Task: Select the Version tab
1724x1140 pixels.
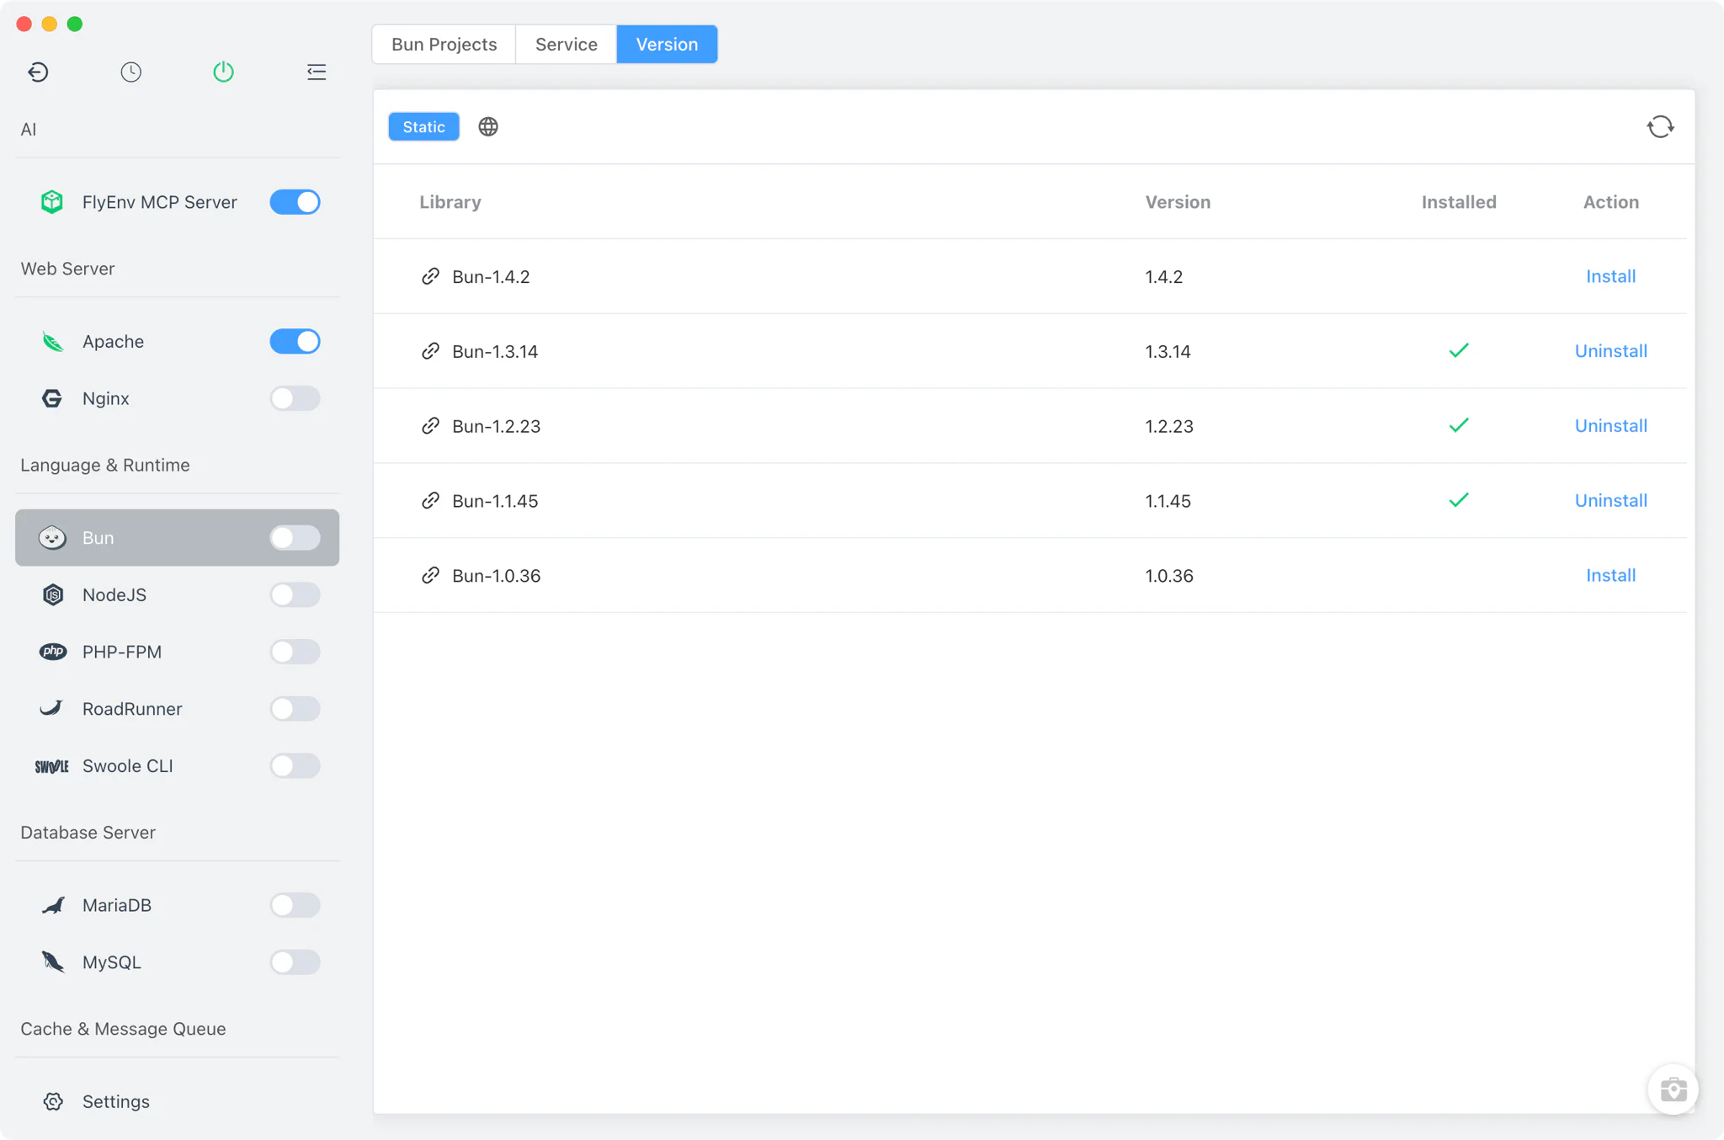Action: 667,44
